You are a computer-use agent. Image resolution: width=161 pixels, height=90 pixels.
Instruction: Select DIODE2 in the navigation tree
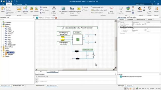coord(10,34)
